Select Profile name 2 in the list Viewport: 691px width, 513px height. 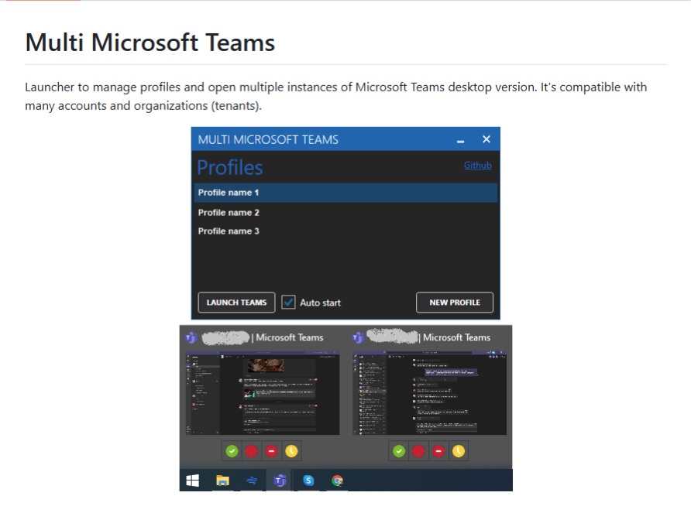coord(346,212)
